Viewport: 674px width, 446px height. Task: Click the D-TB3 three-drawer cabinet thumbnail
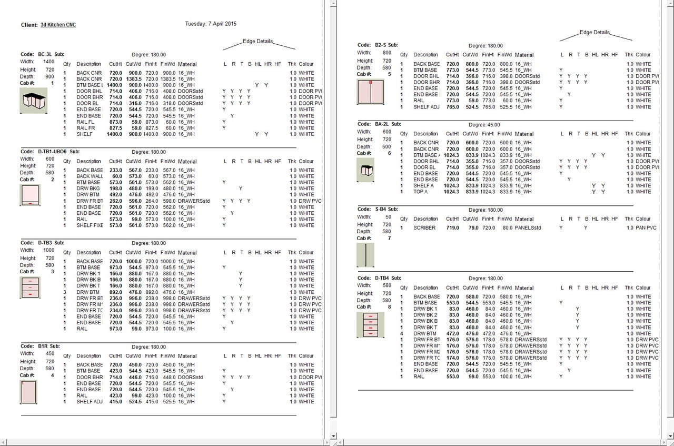[29, 288]
